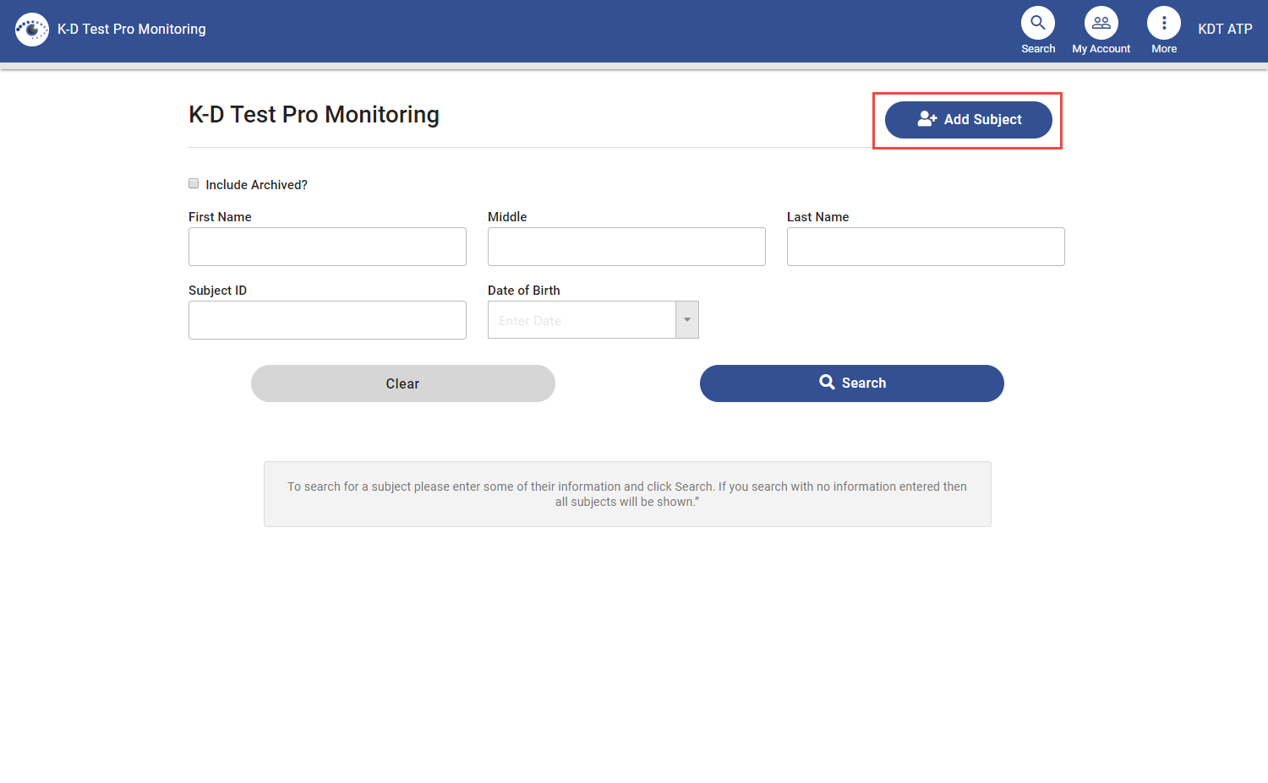Open the KDT ATP account menu
The height and width of the screenshot is (783, 1268).
(1224, 29)
